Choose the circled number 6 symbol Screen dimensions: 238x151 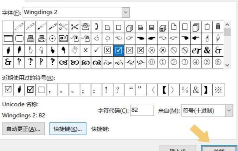click(x=218, y=62)
